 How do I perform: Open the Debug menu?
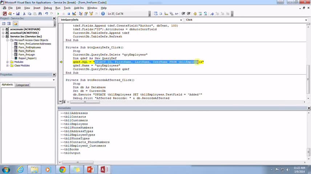click(x=48, y=8)
